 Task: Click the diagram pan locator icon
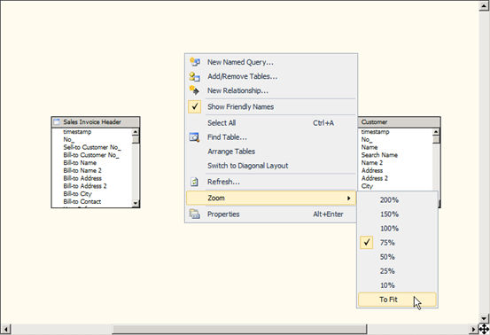coord(484,329)
